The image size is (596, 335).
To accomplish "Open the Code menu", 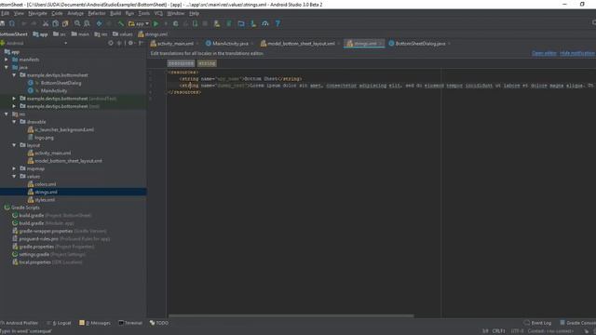I will [57, 13].
